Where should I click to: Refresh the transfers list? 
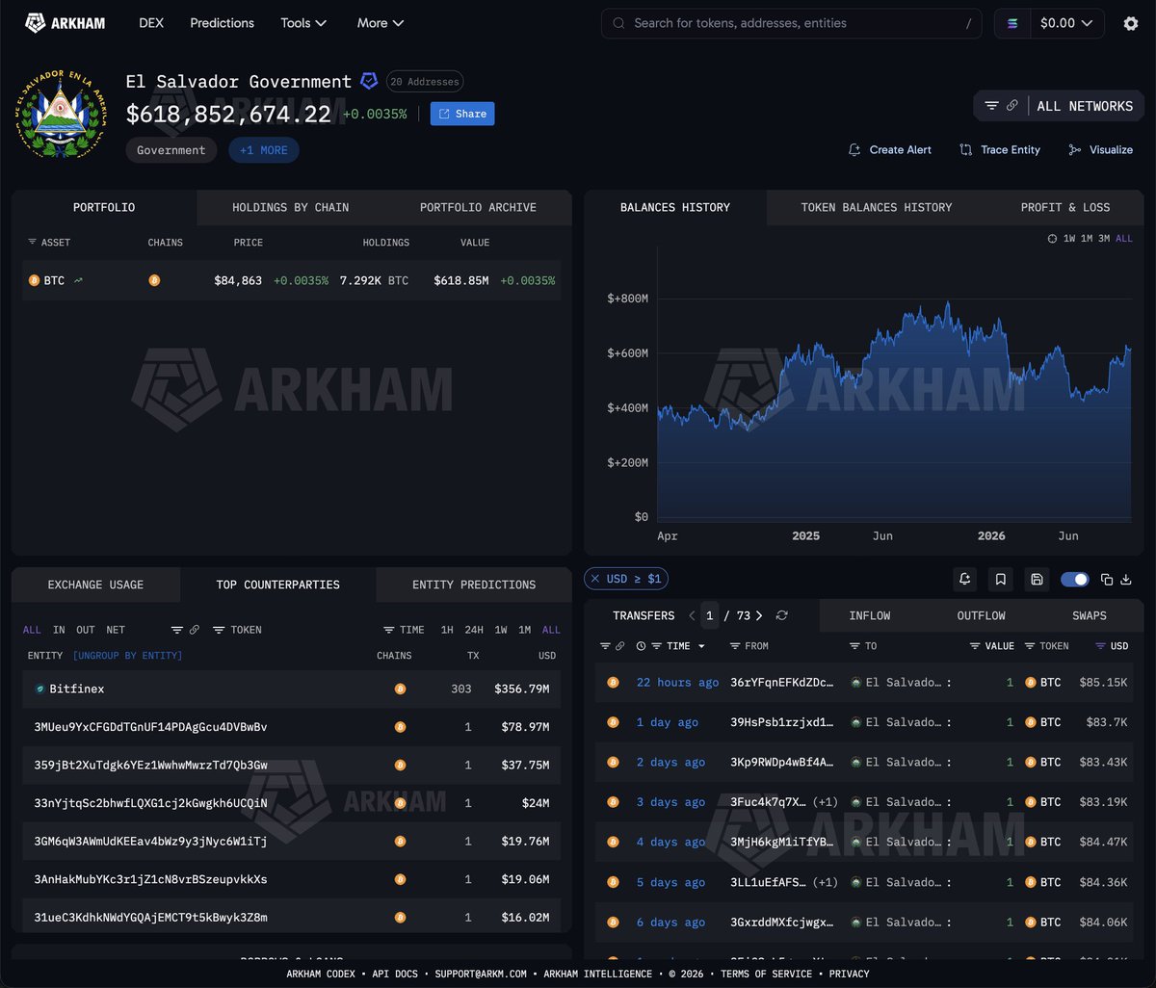tap(781, 615)
